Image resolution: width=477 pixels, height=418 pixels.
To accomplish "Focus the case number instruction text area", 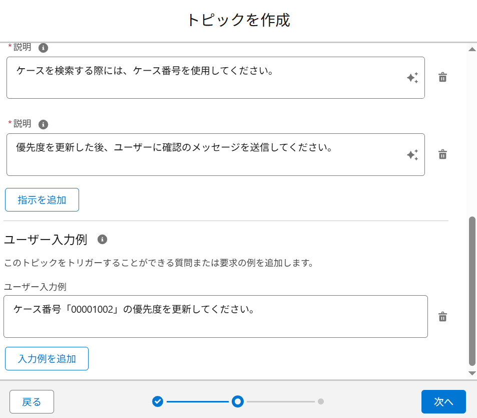I will (x=216, y=78).
